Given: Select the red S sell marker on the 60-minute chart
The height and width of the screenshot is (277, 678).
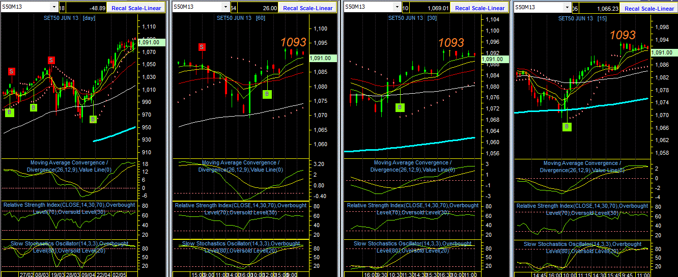Looking at the screenshot, I should [x=202, y=47].
